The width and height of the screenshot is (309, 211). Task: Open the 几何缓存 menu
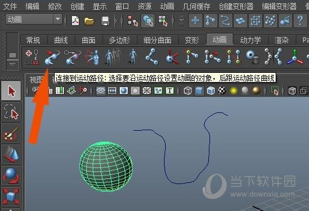tap(196, 6)
